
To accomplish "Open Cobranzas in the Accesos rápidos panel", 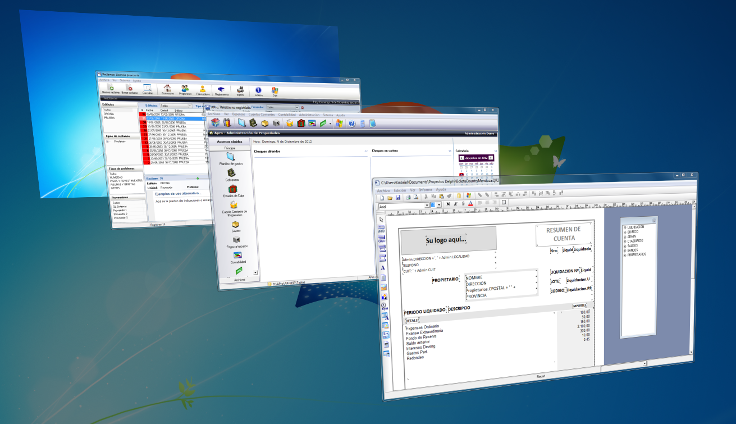I will pyautogui.click(x=231, y=175).
